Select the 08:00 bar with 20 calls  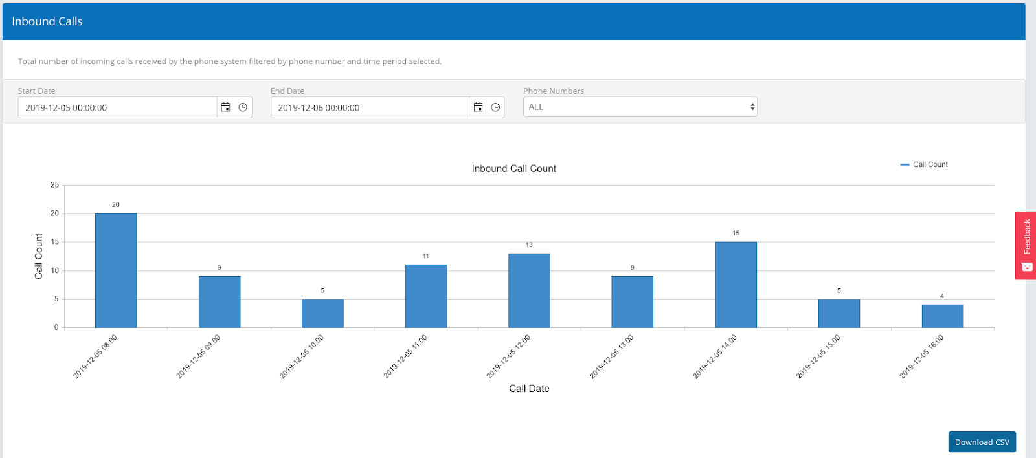pos(116,270)
